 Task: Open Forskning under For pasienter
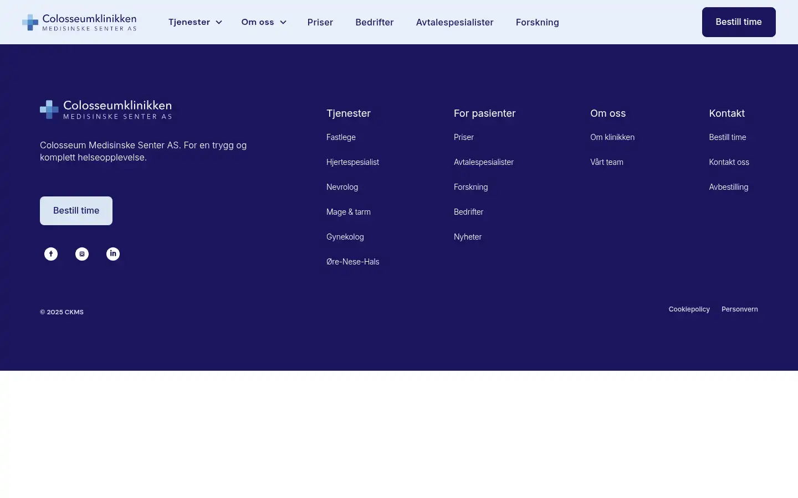click(x=471, y=187)
